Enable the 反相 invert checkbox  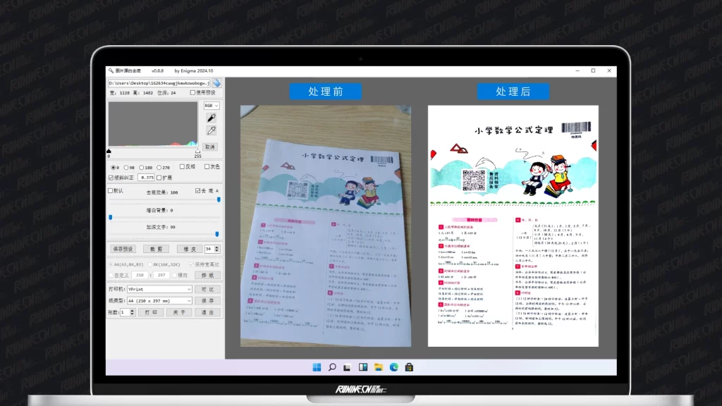[x=182, y=167]
